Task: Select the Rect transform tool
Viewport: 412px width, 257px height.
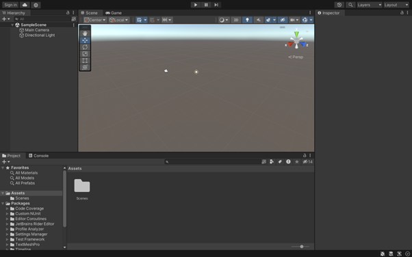Action: point(85,61)
